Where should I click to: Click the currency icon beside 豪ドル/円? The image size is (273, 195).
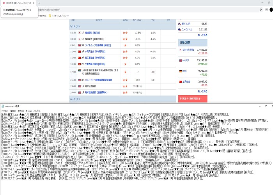180,24
